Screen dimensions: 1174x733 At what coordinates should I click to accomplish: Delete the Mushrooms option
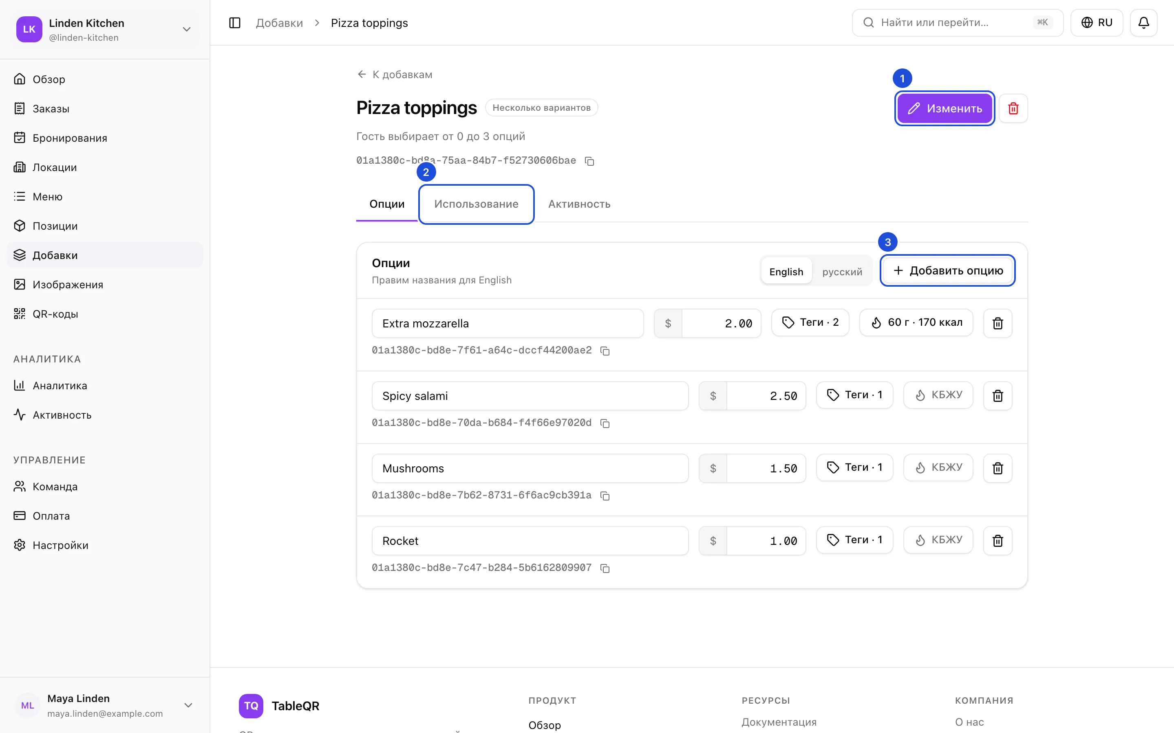[x=997, y=468]
